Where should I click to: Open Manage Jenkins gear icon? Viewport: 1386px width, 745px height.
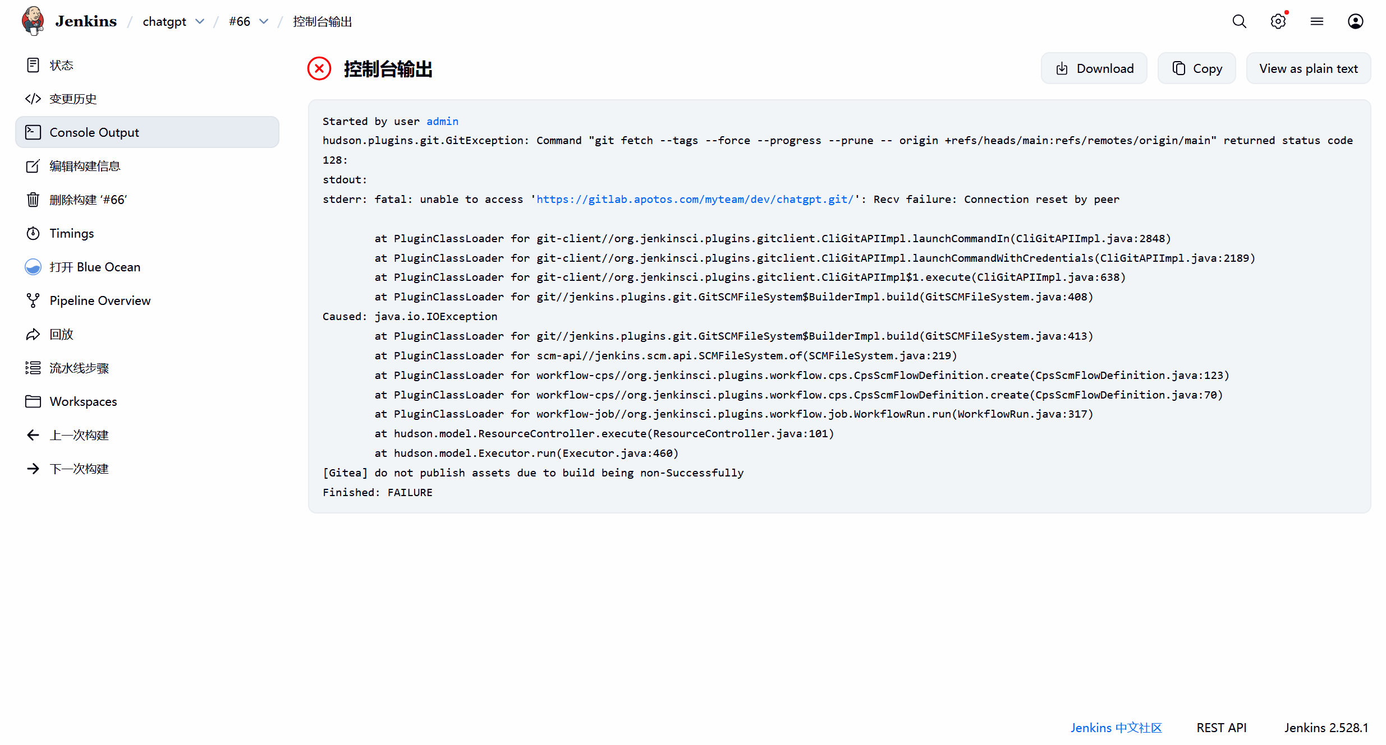click(1278, 21)
